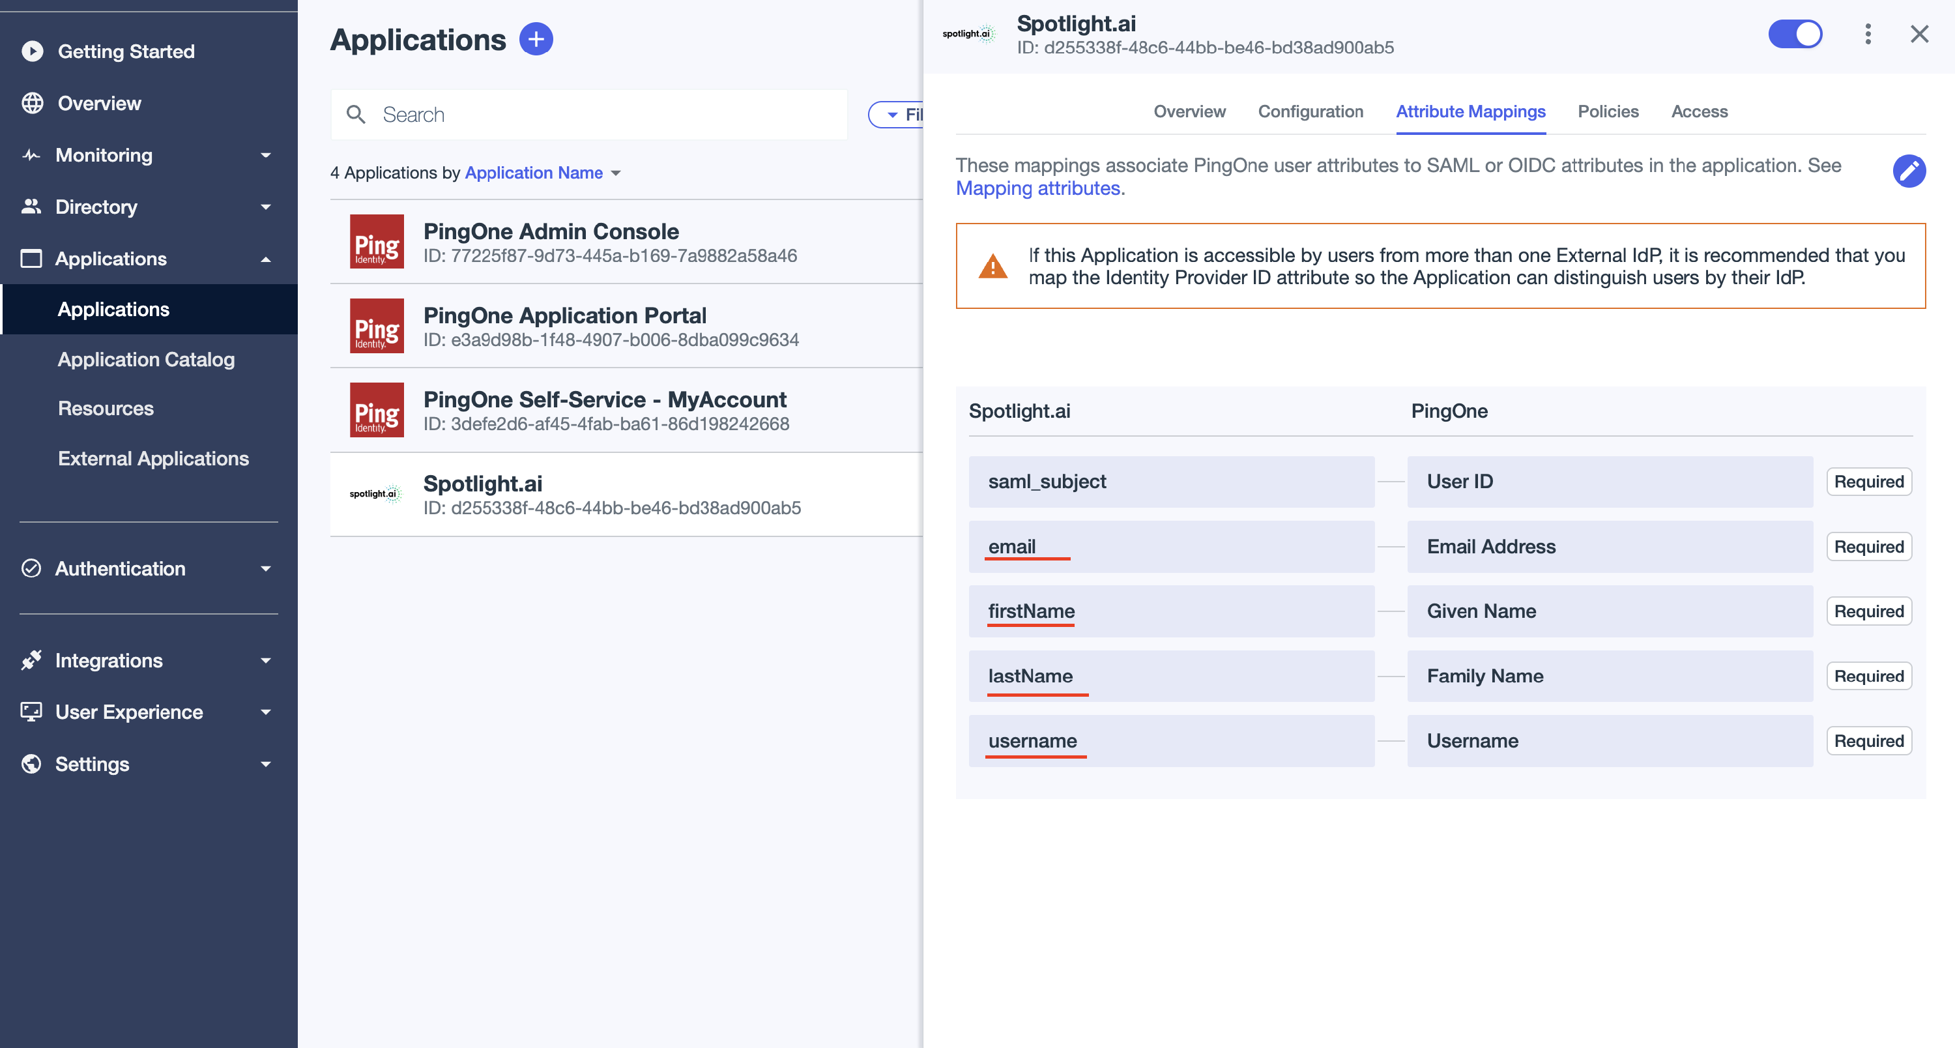Click the Overview globe icon in sidebar
The image size is (1955, 1048).
(33, 103)
